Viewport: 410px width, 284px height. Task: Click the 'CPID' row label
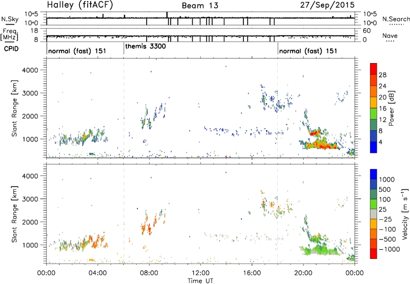tap(11, 49)
